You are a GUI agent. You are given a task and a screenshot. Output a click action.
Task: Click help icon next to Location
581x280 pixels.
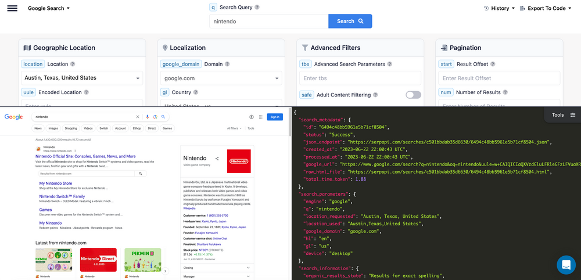73,64
